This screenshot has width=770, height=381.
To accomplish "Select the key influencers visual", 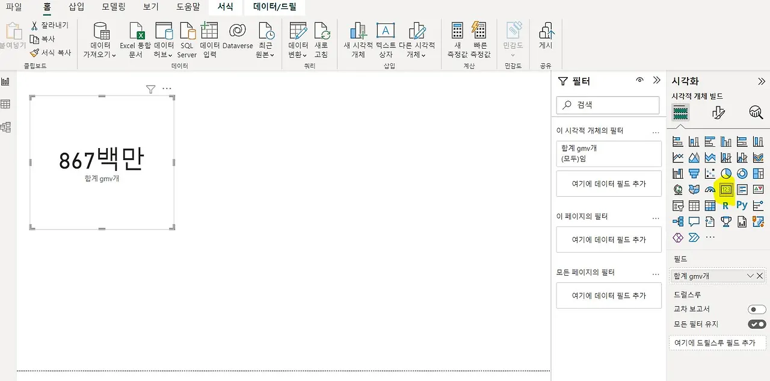I will 758,205.
